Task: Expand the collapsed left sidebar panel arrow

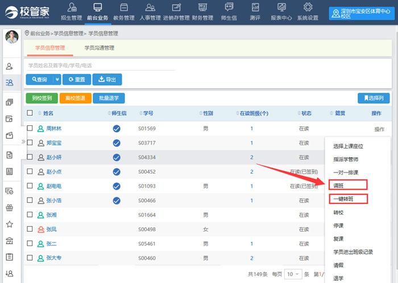Action: (x=23, y=141)
